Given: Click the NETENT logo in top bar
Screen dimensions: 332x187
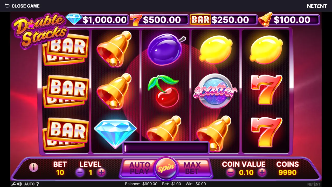Looking at the screenshot, I should [317, 6].
